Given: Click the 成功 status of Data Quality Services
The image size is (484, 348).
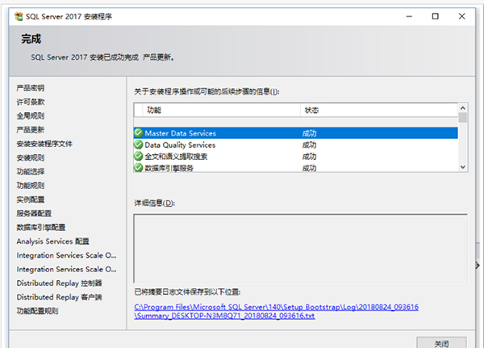Looking at the screenshot, I should (x=309, y=145).
